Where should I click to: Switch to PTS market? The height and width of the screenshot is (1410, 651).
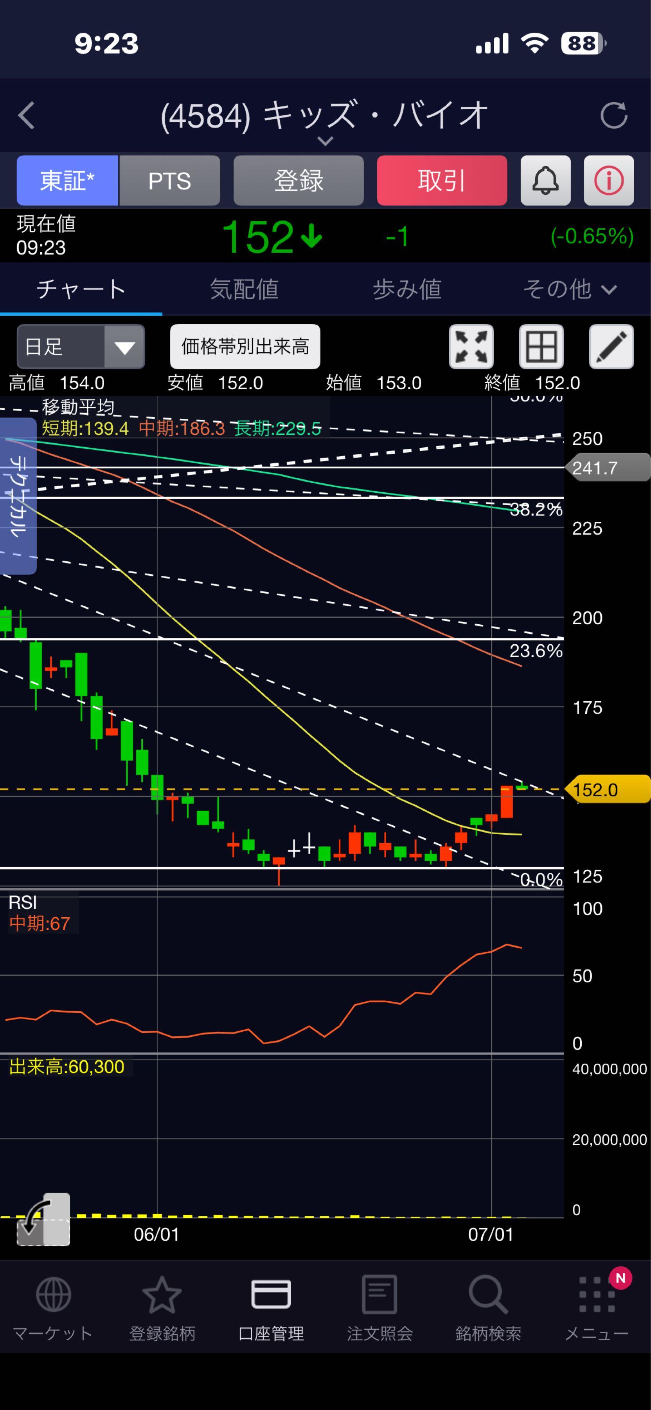(169, 181)
